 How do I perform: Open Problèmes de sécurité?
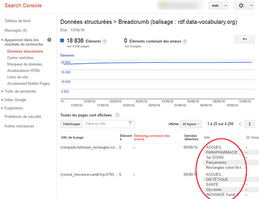pos(22,117)
